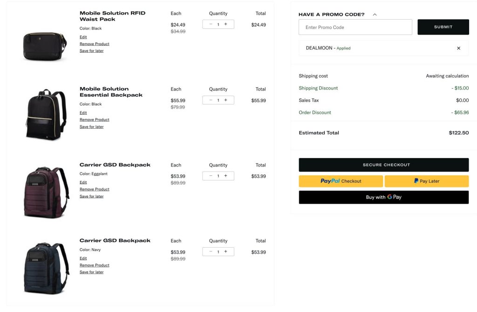Increase quantity of Eggplant Carrier GSD Backpack
Viewport: 477px width, 312px height.
coord(226,176)
